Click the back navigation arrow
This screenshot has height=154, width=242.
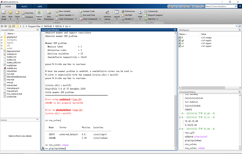[2, 26]
